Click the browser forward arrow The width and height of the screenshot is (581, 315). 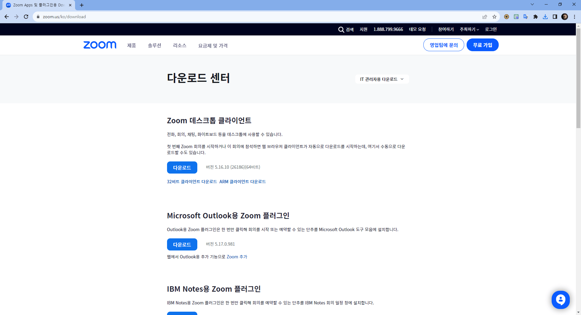click(x=16, y=17)
